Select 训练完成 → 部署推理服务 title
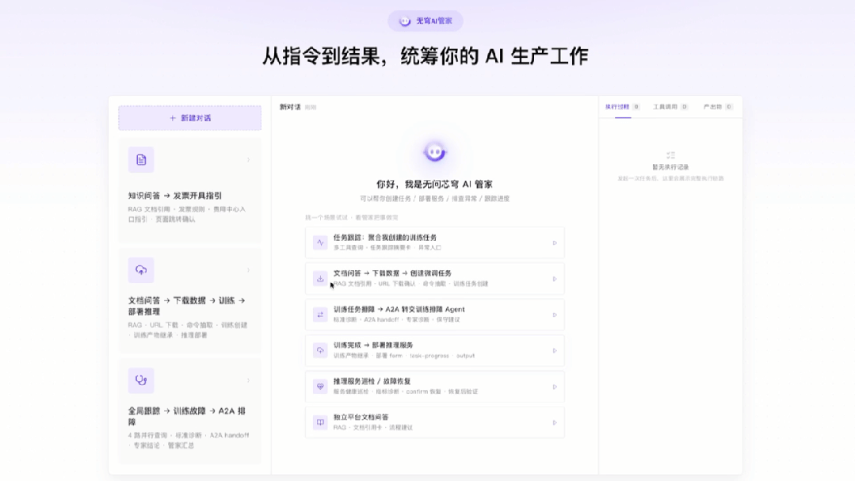 coord(373,345)
